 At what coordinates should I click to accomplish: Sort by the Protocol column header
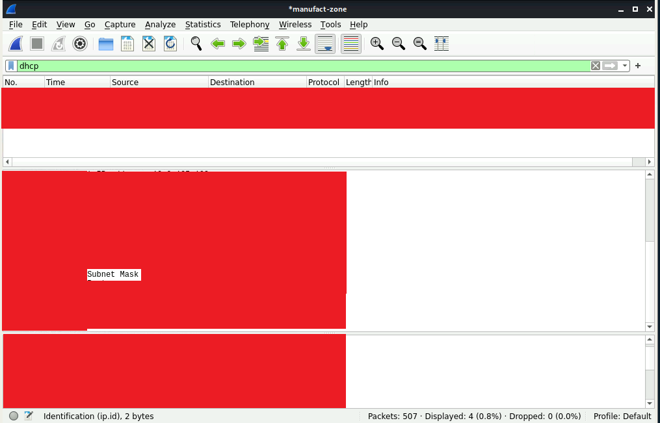pos(325,82)
